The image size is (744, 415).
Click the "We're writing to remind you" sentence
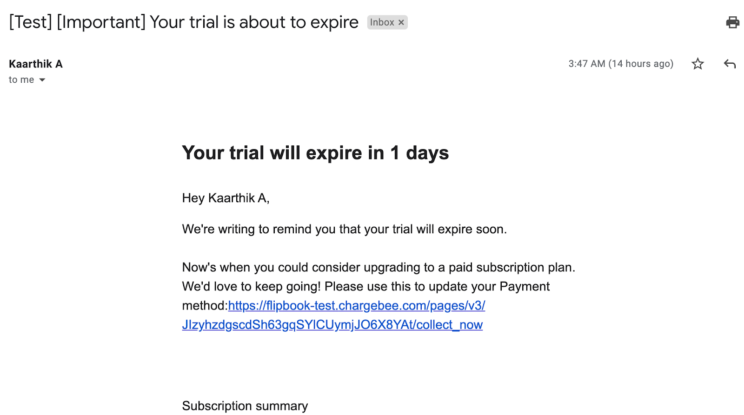(x=344, y=229)
